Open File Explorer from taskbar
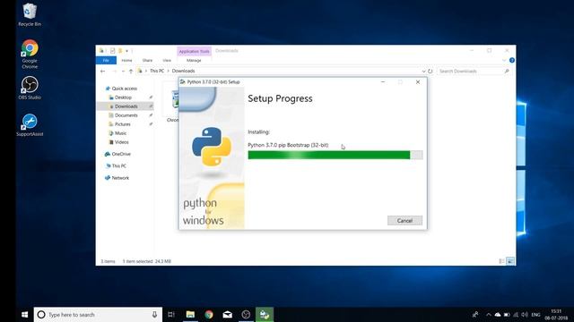Image resolution: width=574 pixels, height=322 pixels. [190, 314]
